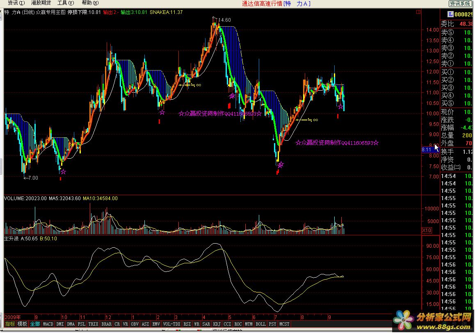The height and width of the screenshot is (333, 475).
Task: Click the VOLUME:20023.00 label
Action: pos(25,198)
